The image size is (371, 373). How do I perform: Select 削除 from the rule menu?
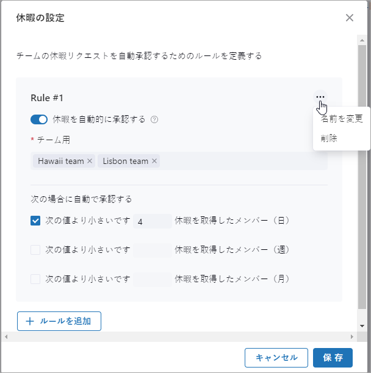tap(330, 138)
